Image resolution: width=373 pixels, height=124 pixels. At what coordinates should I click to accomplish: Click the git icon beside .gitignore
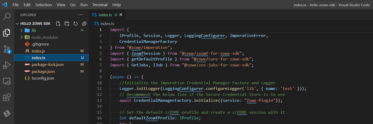coord(27,44)
